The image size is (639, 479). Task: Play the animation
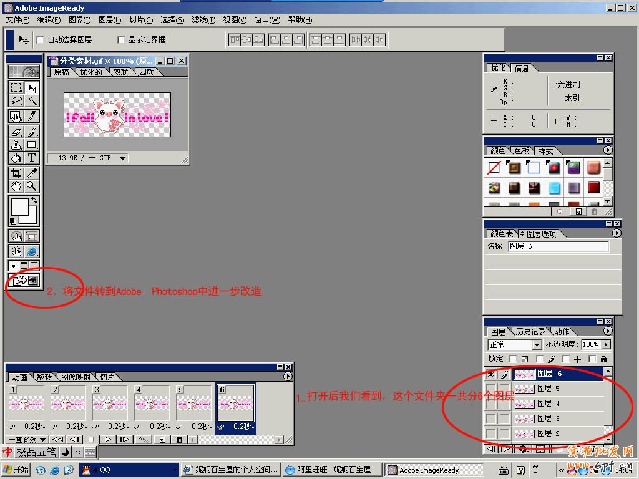108,440
